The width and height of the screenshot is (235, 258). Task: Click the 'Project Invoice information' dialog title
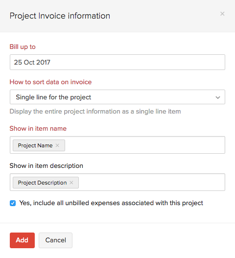[x=60, y=16]
